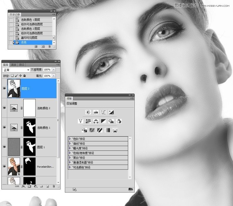Viewport: 233px width, 206px height.
Task: Click the Channel Mixer adjustment icon
Action: (x=119, y=121)
